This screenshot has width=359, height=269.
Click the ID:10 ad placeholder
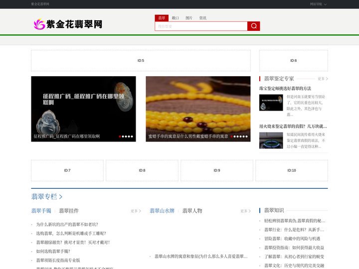point(292,170)
